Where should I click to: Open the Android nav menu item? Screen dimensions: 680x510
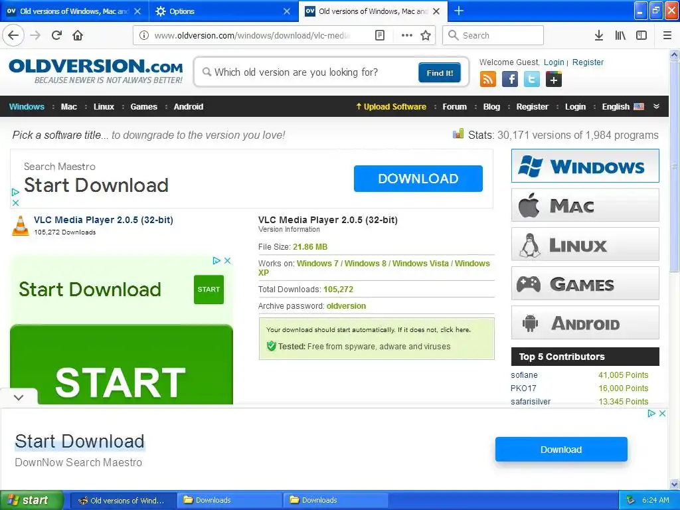189,107
